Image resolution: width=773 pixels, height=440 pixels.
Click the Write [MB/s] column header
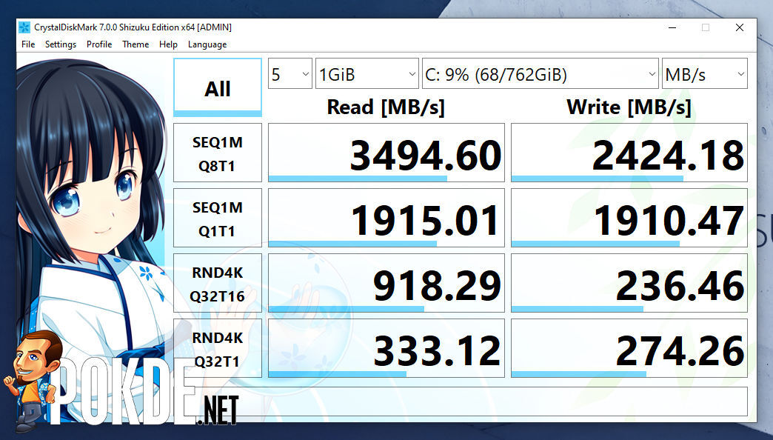pos(629,107)
